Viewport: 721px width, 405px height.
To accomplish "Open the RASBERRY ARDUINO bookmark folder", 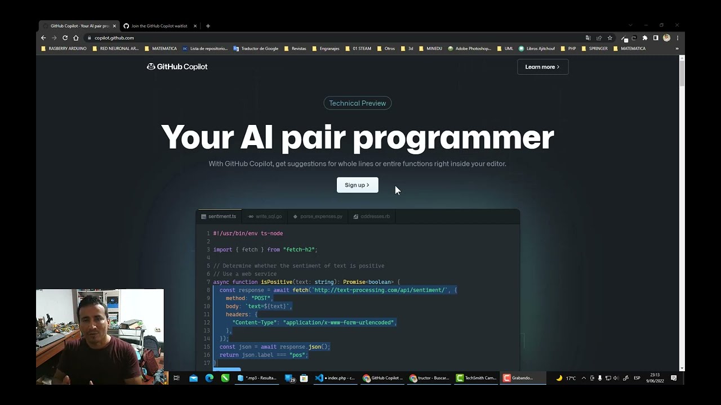I will tap(64, 48).
